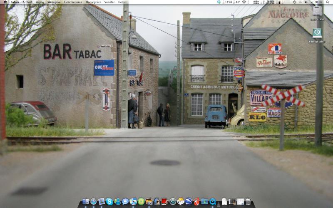Open the Venster menu
This screenshot has height=208, width=333.
point(109,2)
